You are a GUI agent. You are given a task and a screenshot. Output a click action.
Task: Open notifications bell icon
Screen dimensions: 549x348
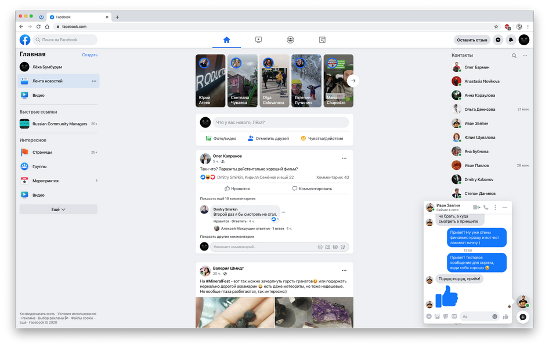click(x=511, y=40)
